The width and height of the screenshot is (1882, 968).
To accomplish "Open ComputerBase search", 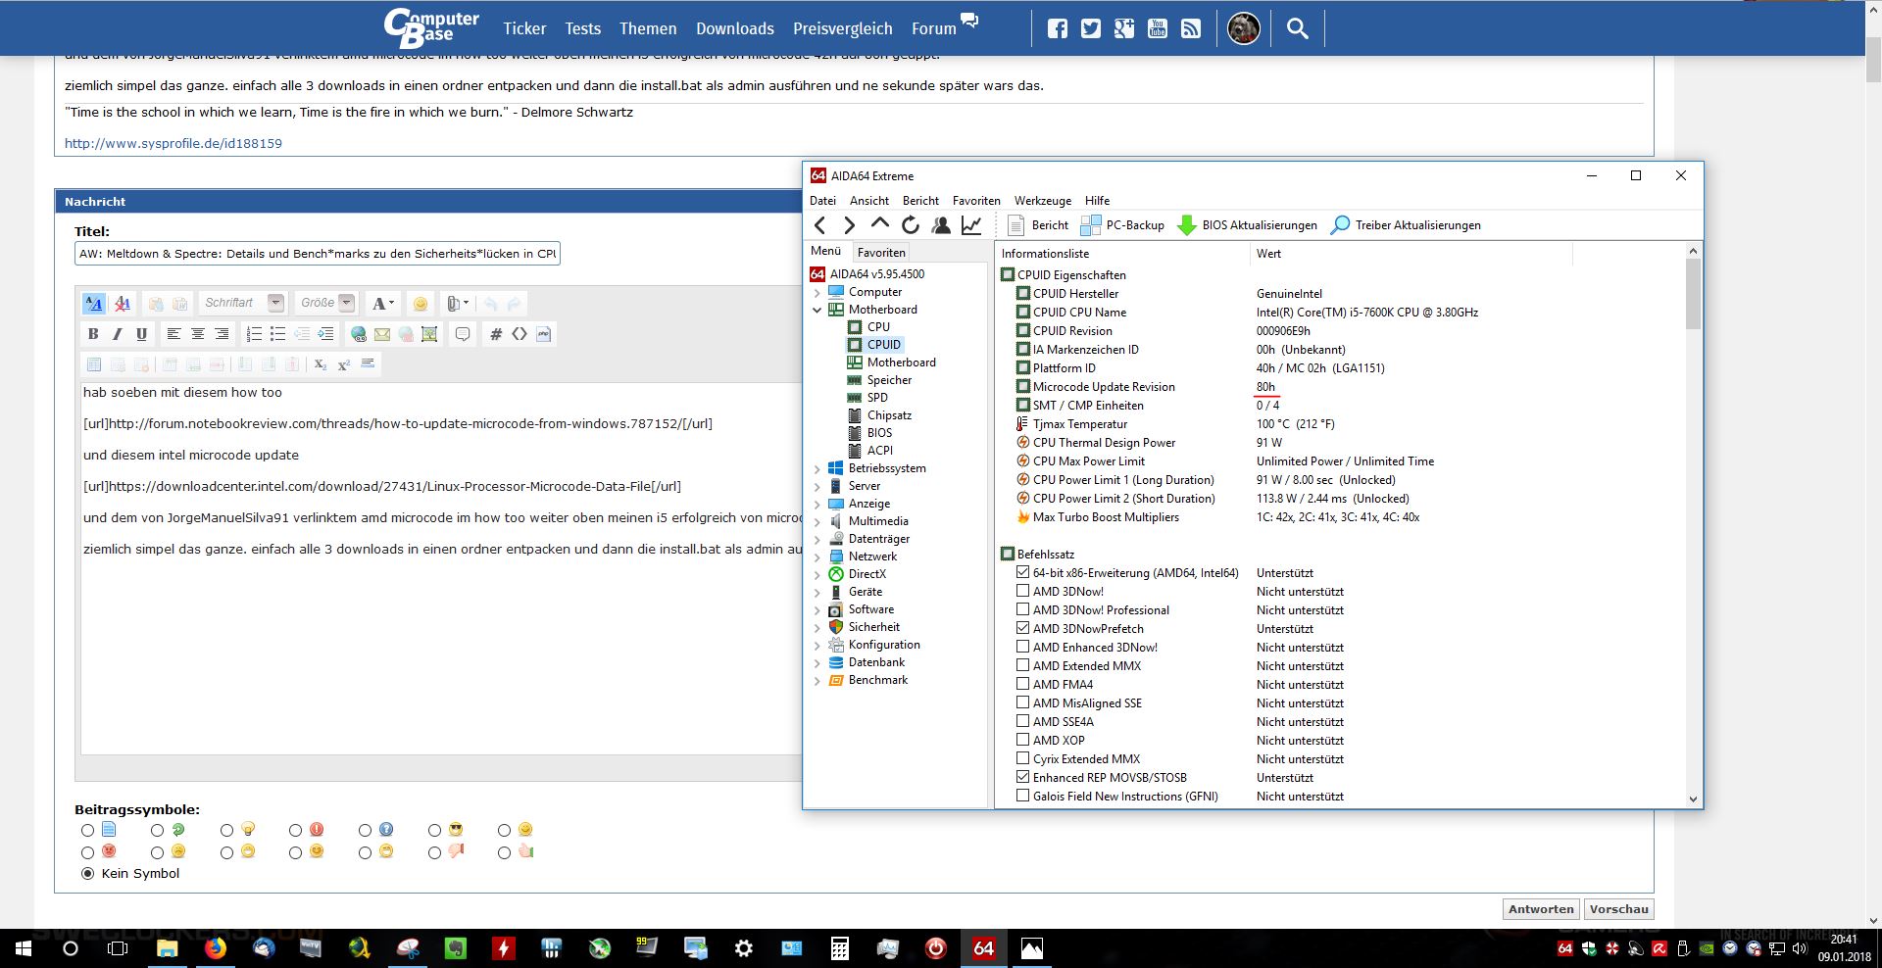I will pyautogui.click(x=1298, y=28).
